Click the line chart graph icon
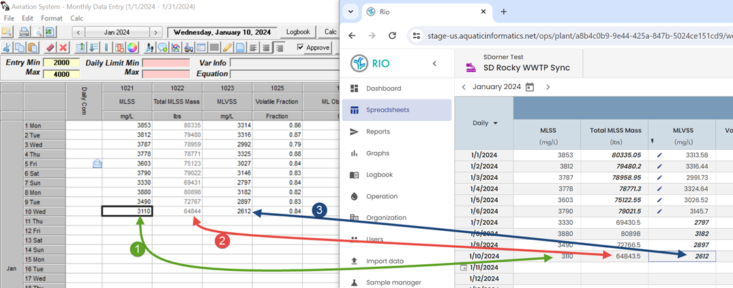The width and height of the screenshot is (733, 288). click(x=175, y=48)
